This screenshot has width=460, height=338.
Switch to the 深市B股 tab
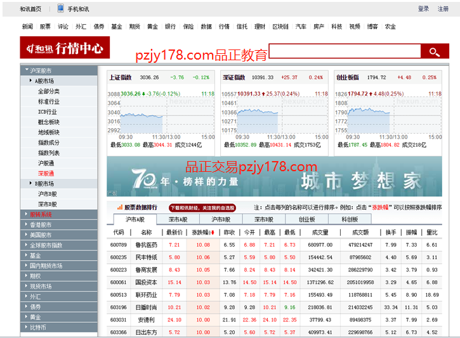pyautogui.click(x=264, y=219)
